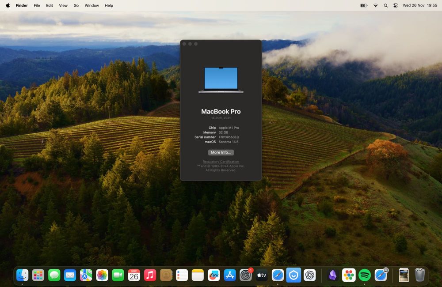The width and height of the screenshot is (442, 287).
Task: Open Spotlight search in menu bar
Action: pos(385,5)
